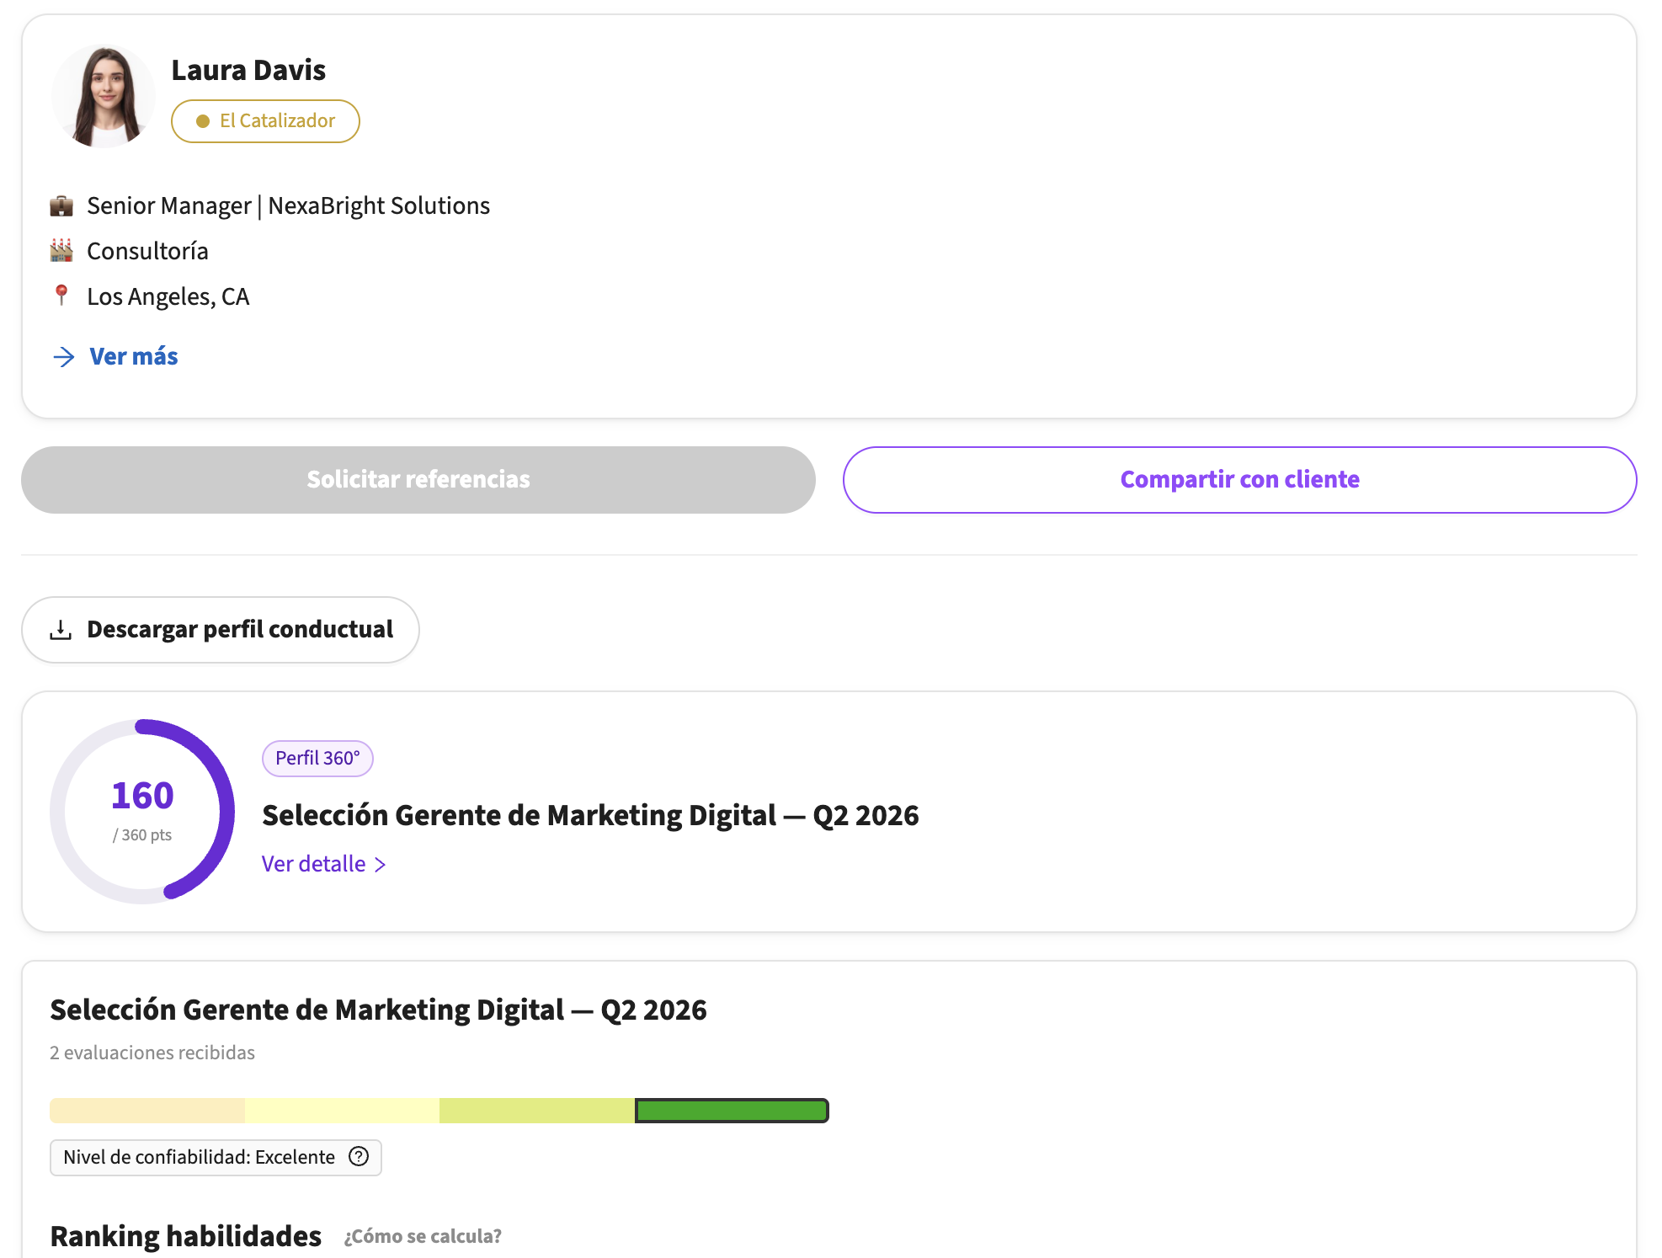Click the ¿Cómo se calcula? link
1662x1258 pixels.
tap(423, 1236)
